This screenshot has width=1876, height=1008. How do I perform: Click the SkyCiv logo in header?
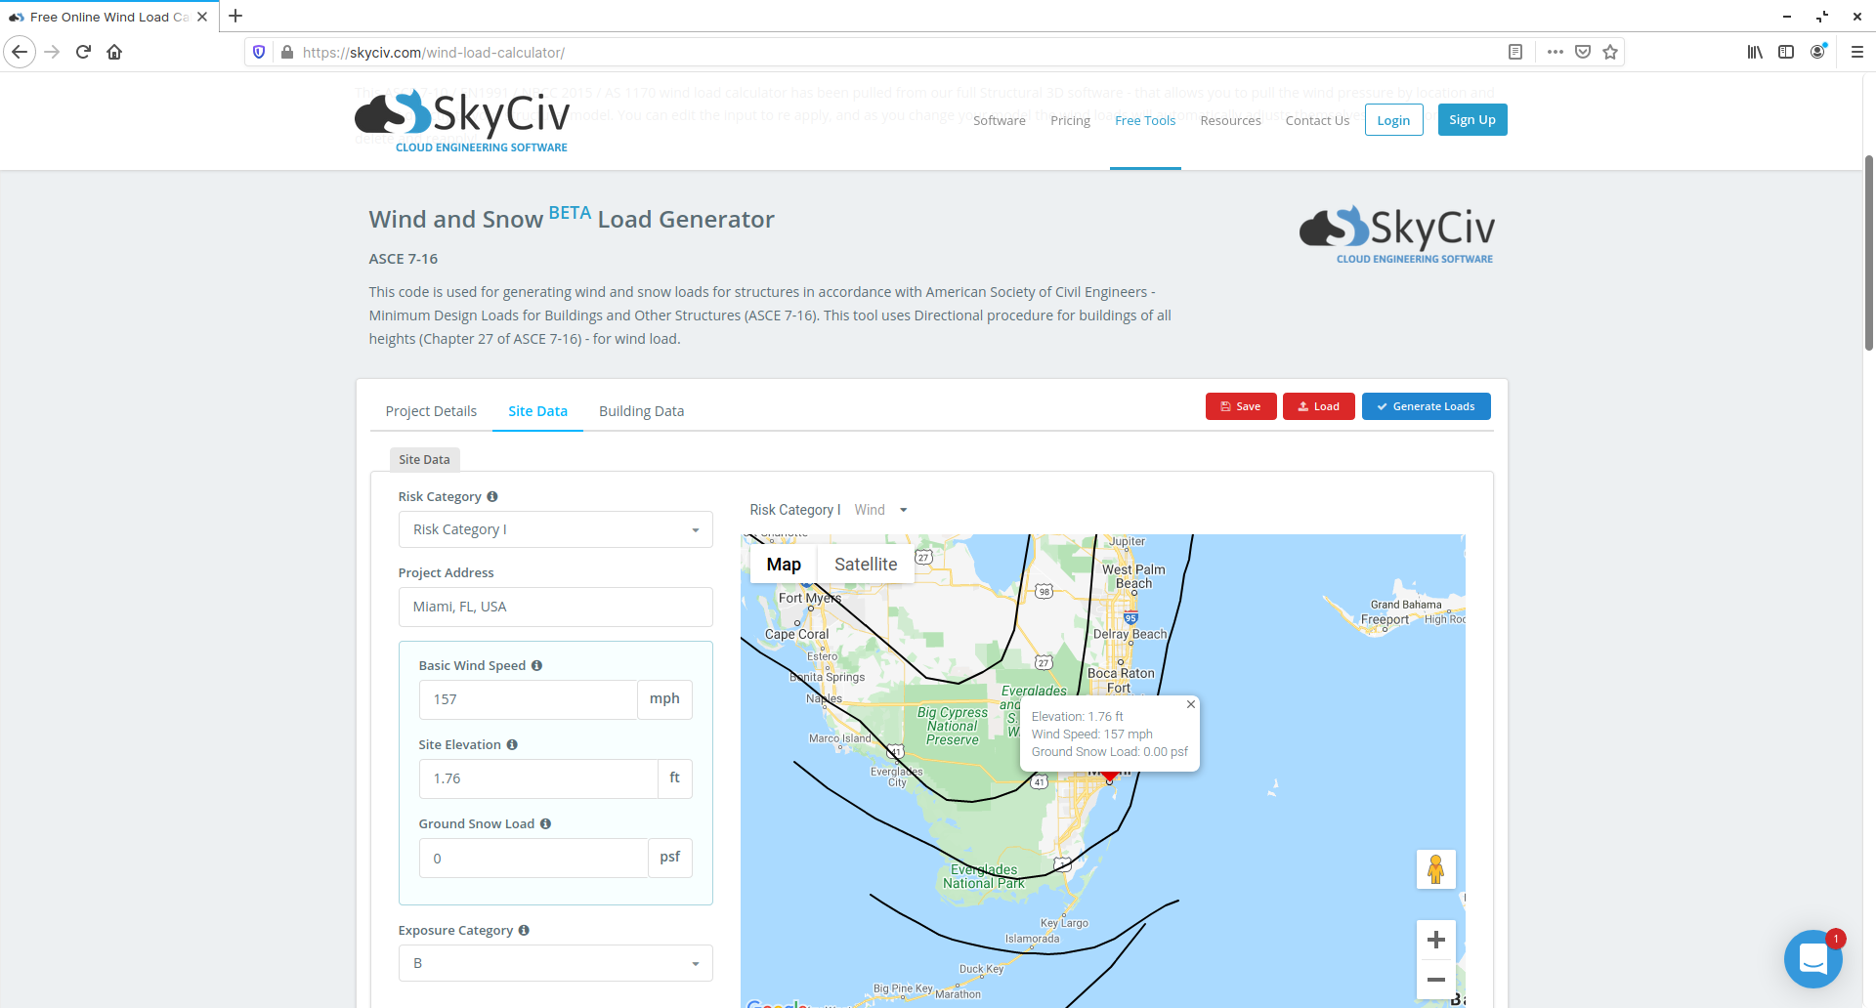click(462, 120)
